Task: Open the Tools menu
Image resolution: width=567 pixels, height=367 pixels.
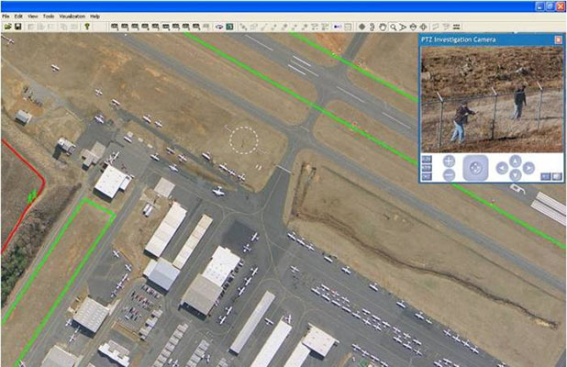Action: 49,17
